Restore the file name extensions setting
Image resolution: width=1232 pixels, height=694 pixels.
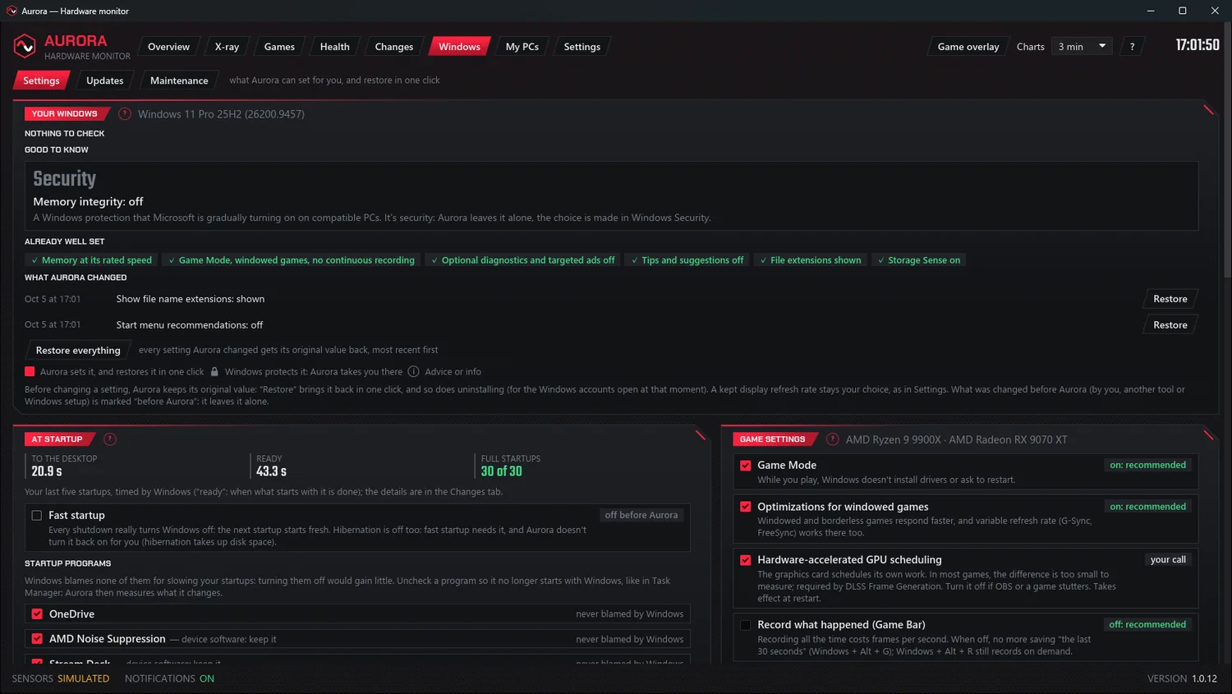click(1170, 299)
